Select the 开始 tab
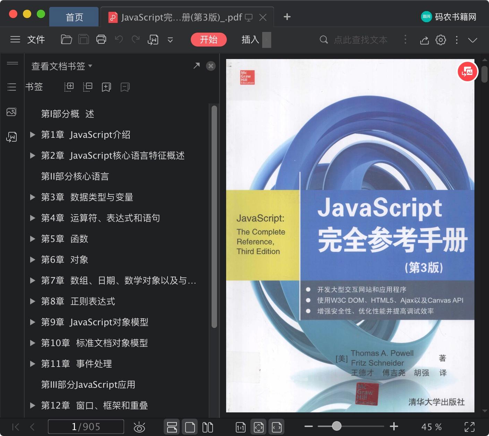This screenshot has height=436, width=489. point(209,40)
